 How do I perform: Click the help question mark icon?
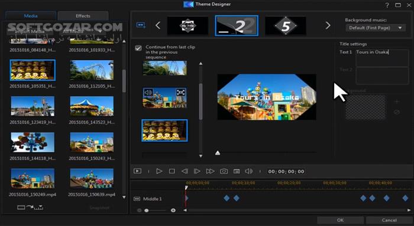coord(387,5)
